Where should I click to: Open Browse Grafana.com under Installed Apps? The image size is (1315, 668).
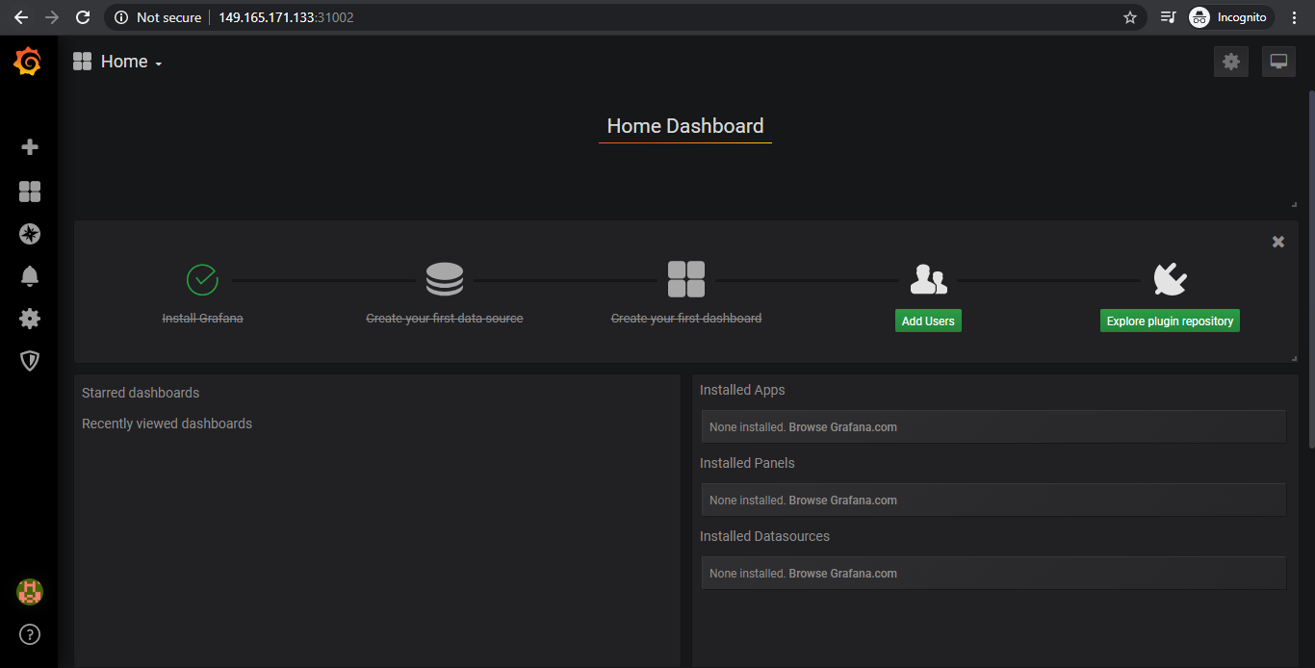[x=842, y=426]
